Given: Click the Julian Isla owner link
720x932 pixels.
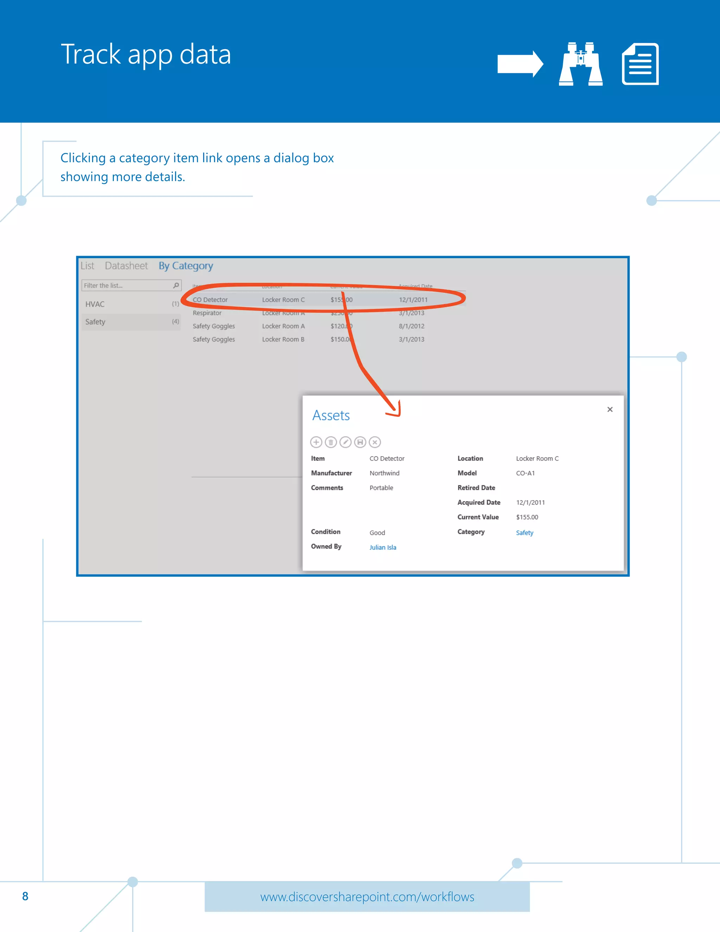Looking at the screenshot, I should tap(382, 547).
